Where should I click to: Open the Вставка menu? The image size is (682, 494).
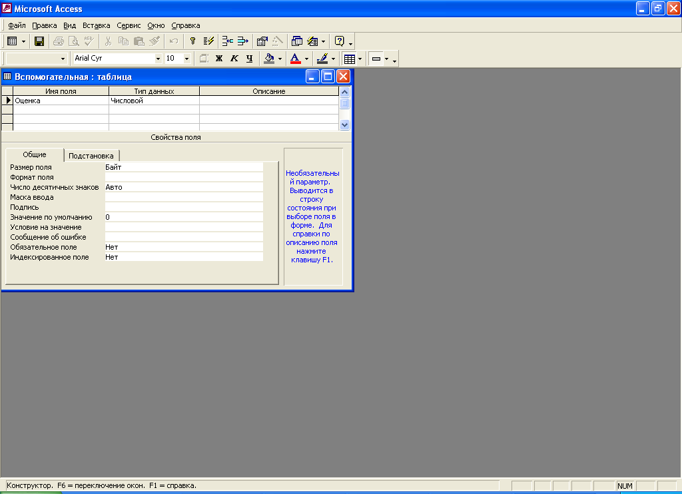coord(96,25)
